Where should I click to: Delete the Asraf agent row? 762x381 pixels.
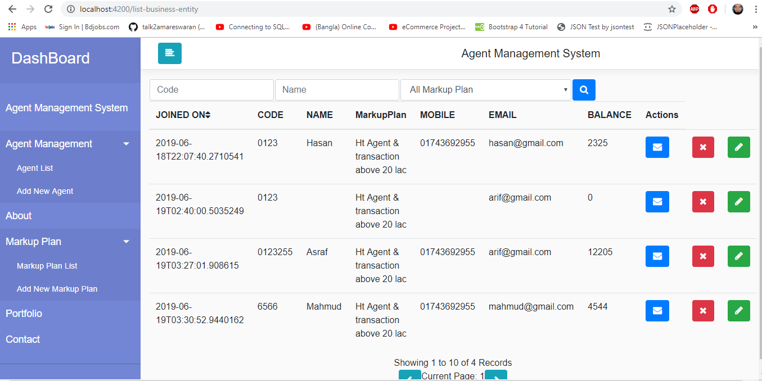coord(703,256)
